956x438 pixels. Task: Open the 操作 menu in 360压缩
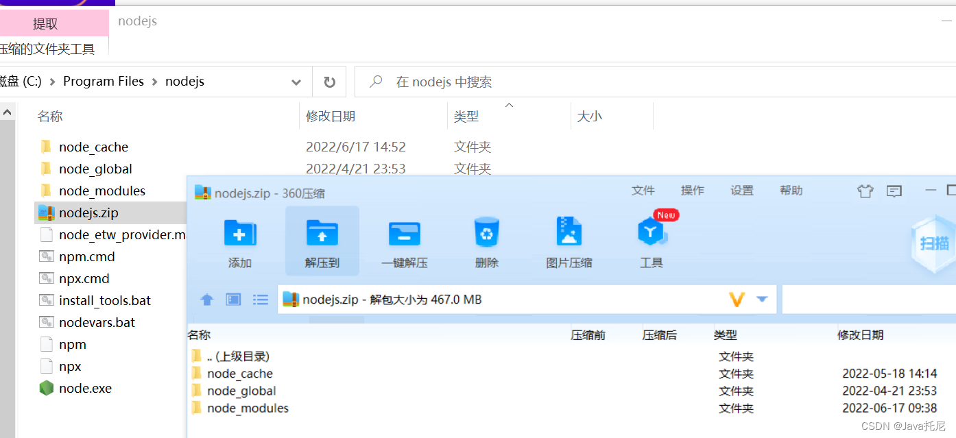click(693, 191)
